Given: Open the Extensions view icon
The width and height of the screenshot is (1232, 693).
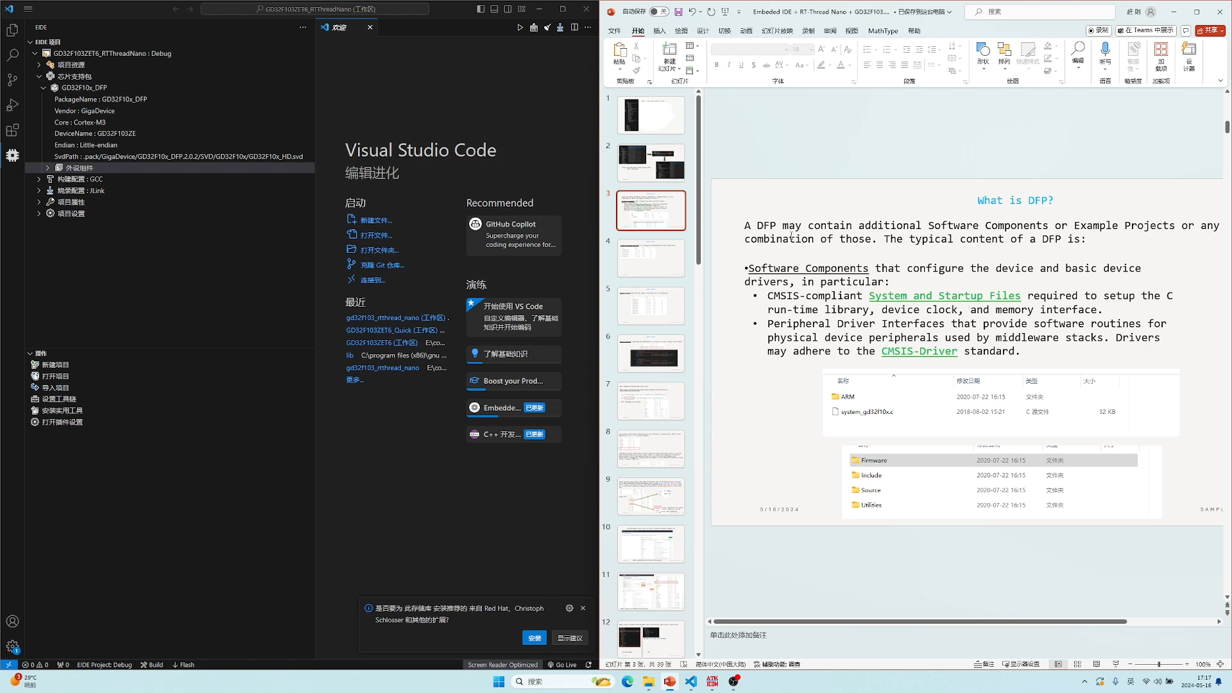Looking at the screenshot, I should point(12,130).
